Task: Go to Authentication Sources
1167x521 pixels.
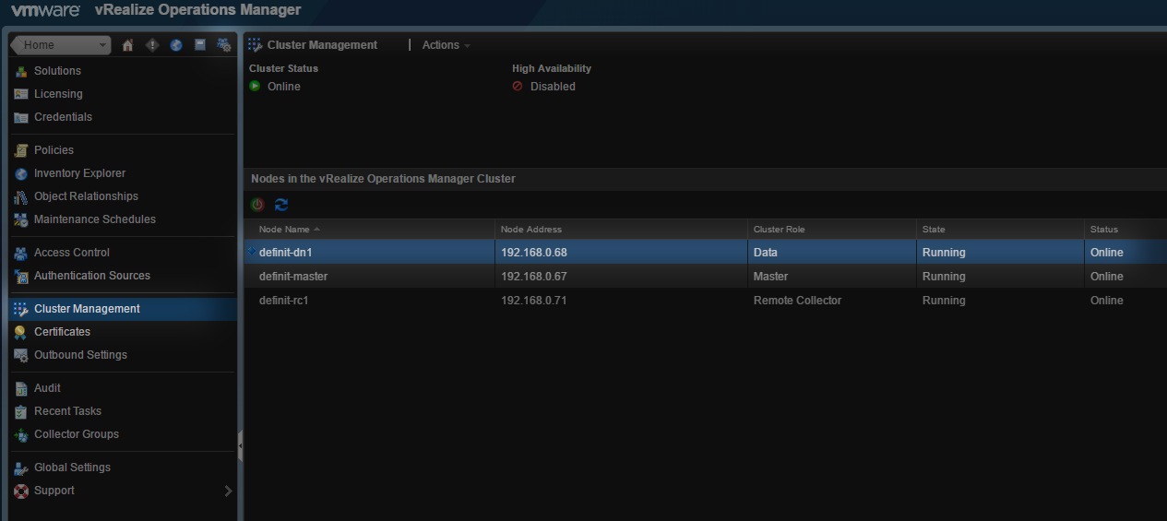Action: (92, 276)
